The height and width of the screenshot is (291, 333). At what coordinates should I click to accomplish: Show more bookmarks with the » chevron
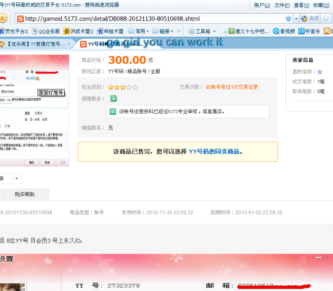[x=178, y=31]
